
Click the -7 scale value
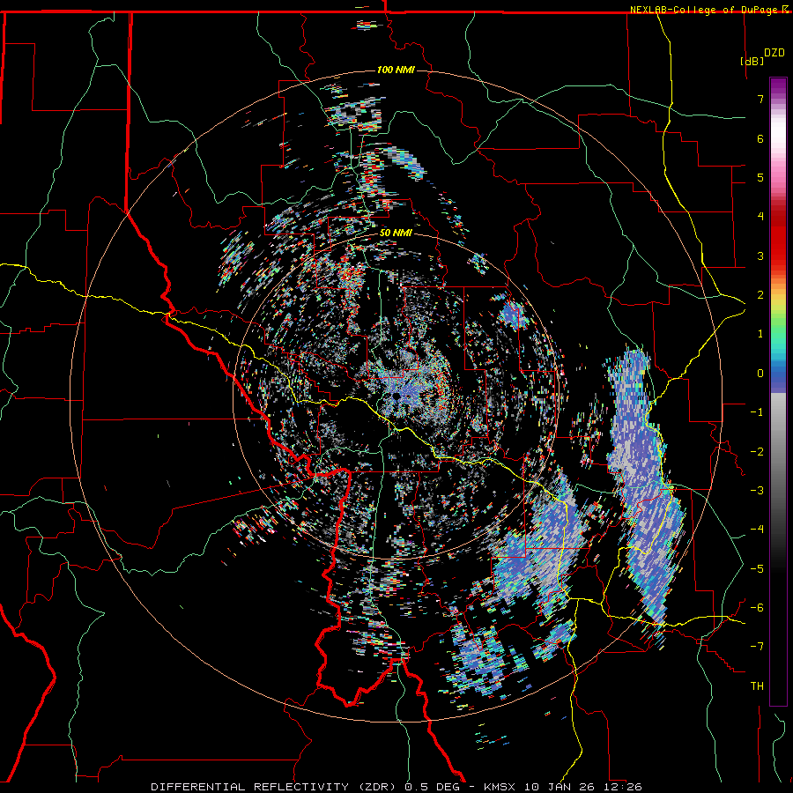tap(757, 647)
